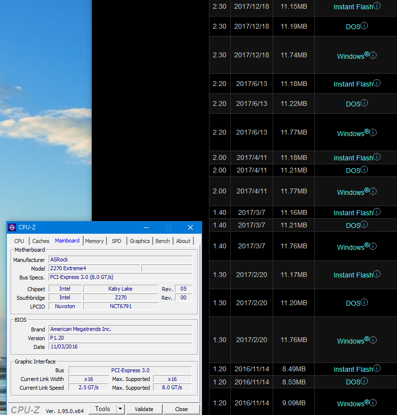Select the Graphics tab in CPU-Z

pos(139,241)
